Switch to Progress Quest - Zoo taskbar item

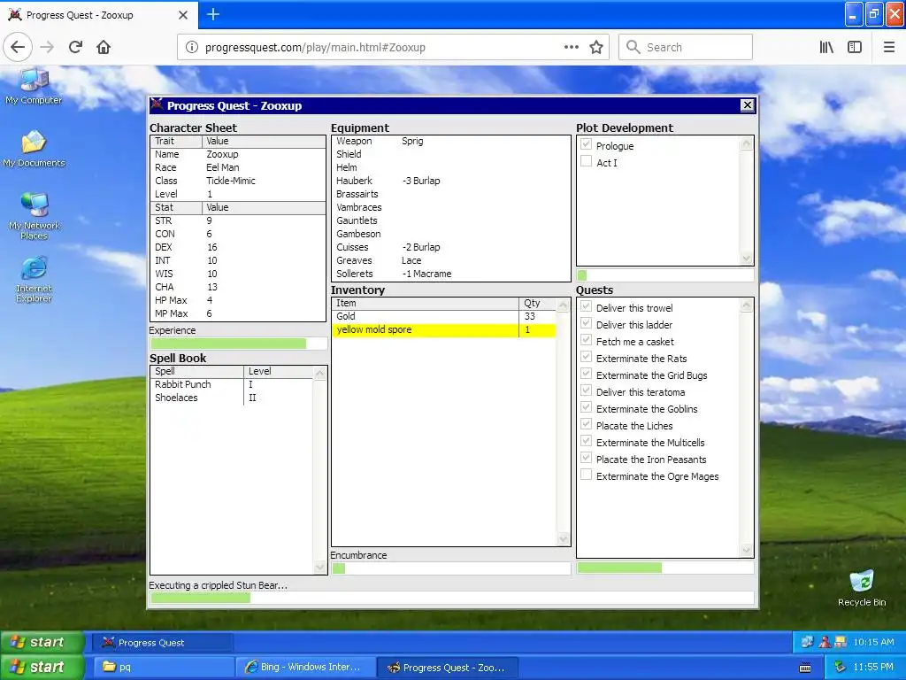[447, 668]
